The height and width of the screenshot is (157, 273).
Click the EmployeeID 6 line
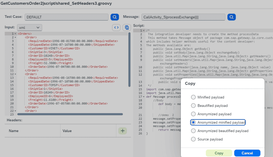[50, 96]
